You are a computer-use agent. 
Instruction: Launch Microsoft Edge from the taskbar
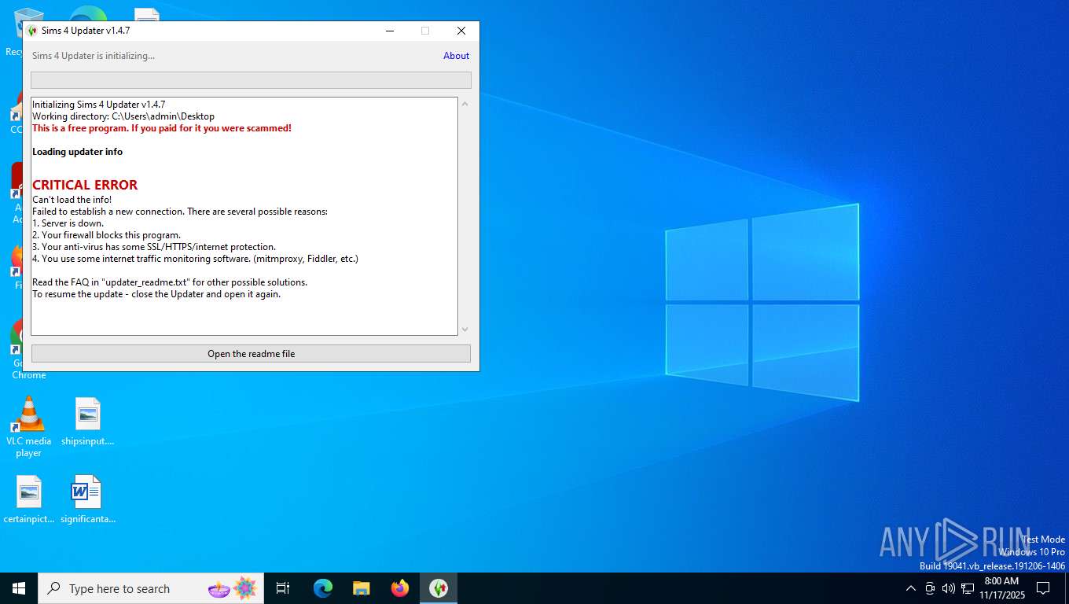click(x=323, y=588)
